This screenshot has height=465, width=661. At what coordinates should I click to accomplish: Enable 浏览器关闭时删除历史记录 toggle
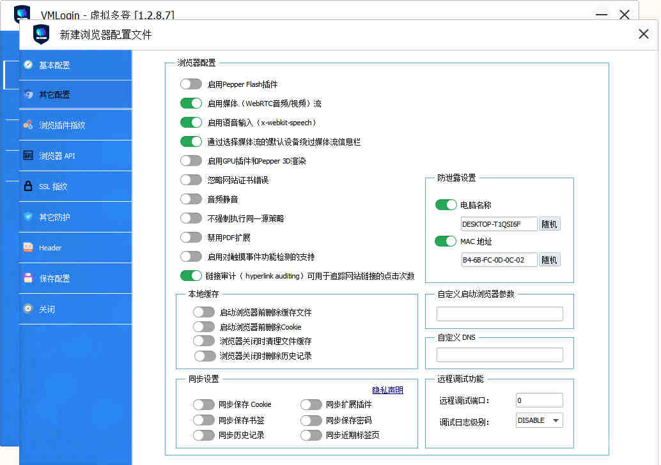[205, 356]
